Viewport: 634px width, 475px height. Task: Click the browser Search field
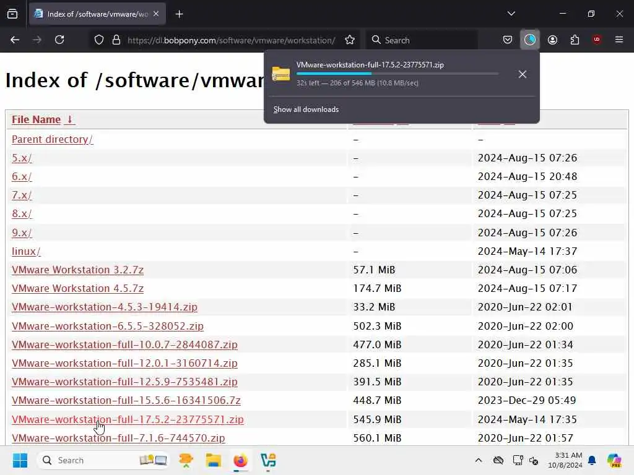[422, 40]
